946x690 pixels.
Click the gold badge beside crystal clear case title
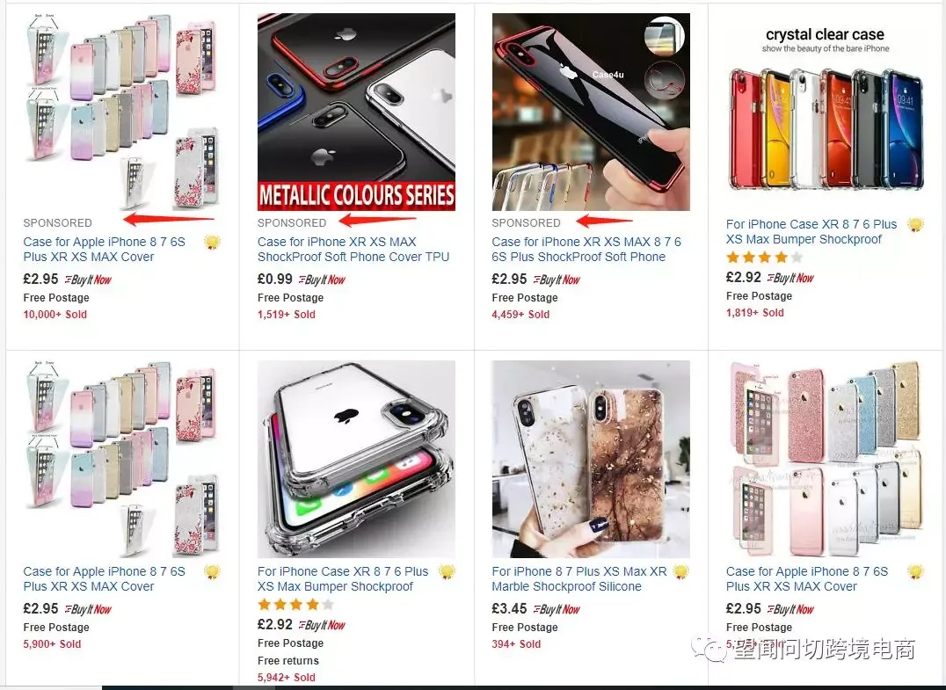point(915,224)
